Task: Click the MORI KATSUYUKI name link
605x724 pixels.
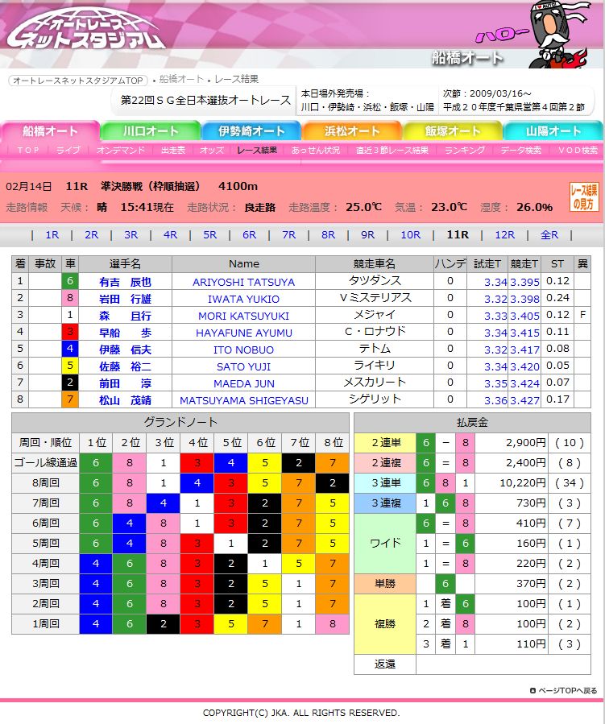Action: click(x=243, y=316)
